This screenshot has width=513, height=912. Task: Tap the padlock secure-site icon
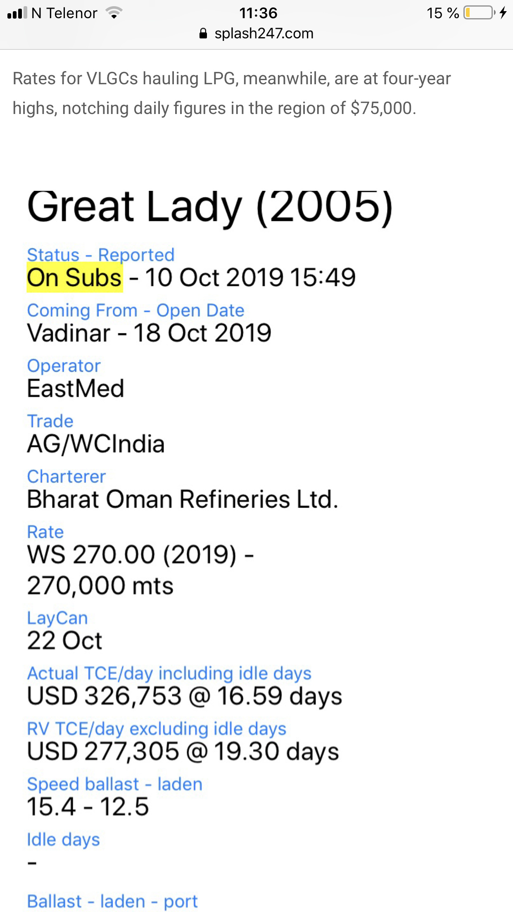[x=203, y=33]
